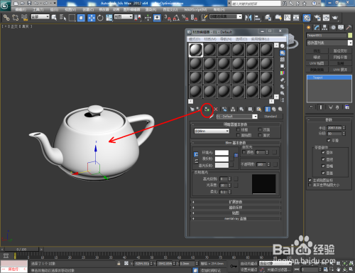355x273 pixels.
Task: Click Configure Modifier Sets icon
Action: tap(347, 107)
